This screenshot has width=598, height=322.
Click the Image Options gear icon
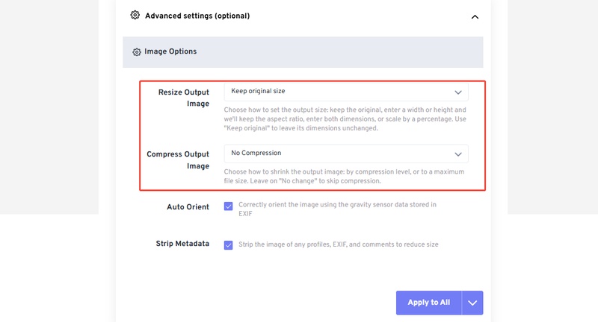(x=137, y=51)
